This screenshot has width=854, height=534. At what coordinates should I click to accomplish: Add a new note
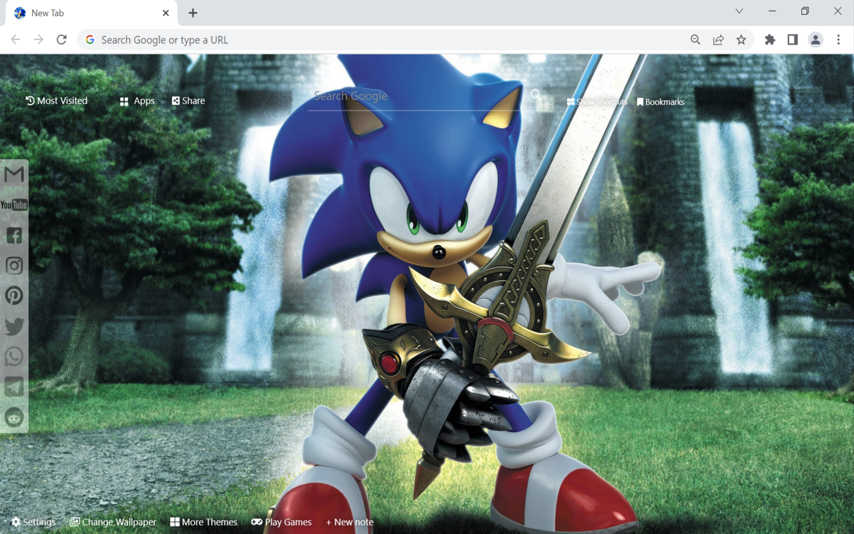click(350, 522)
